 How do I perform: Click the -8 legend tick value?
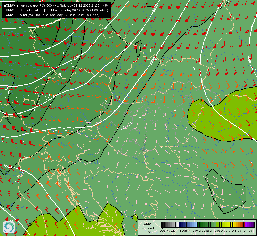240,231
